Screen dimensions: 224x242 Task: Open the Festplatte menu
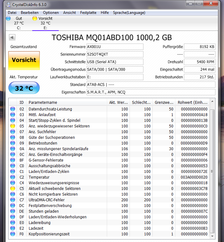click(x=88, y=13)
